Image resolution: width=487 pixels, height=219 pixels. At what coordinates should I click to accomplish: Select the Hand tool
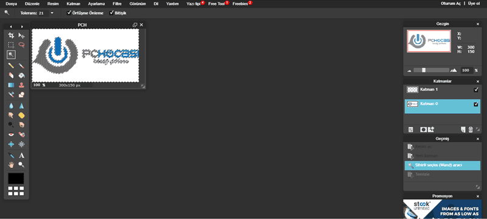point(11,165)
